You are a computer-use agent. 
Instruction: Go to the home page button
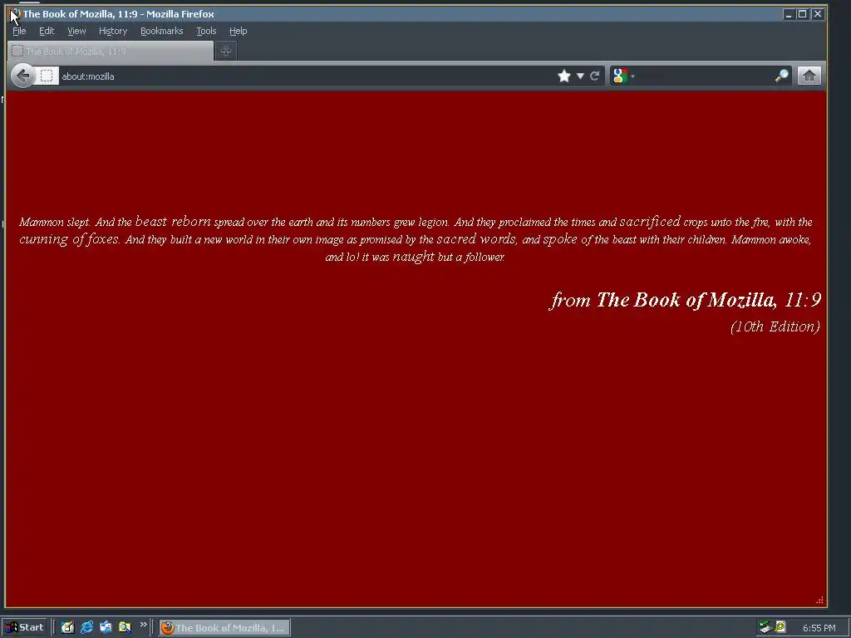(x=809, y=76)
